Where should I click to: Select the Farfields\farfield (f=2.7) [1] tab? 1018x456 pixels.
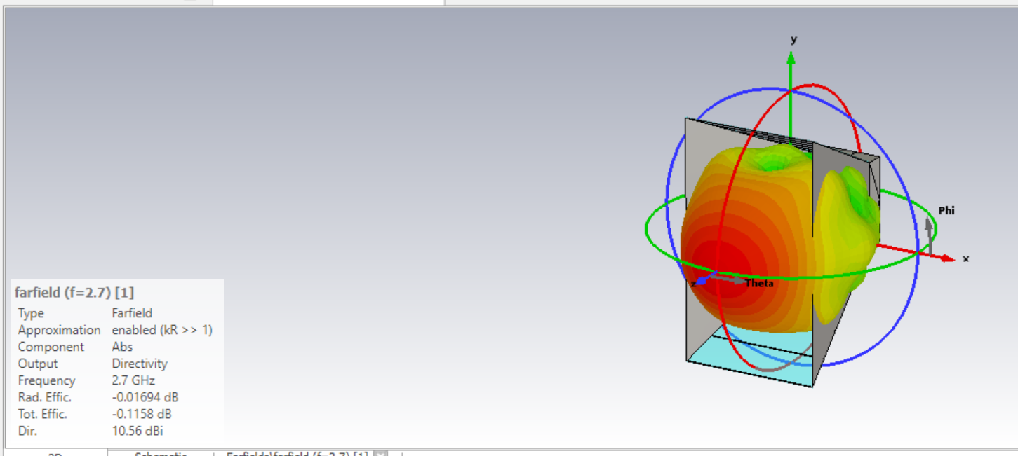[x=296, y=454]
